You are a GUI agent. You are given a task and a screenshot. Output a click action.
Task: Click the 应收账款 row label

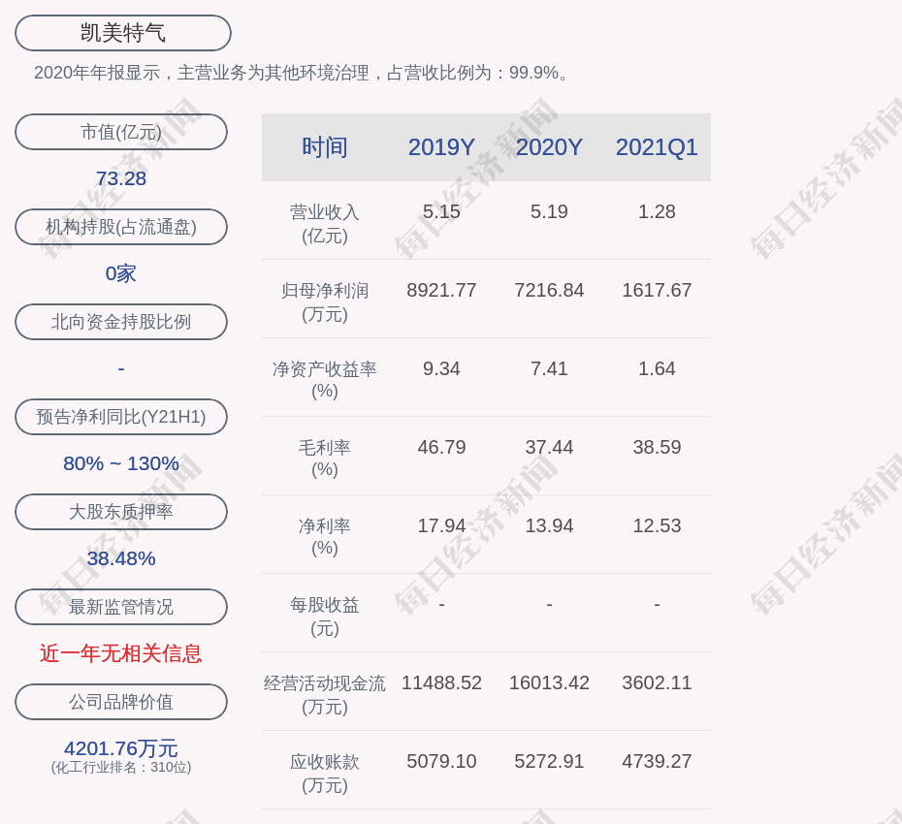click(x=325, y=774)
